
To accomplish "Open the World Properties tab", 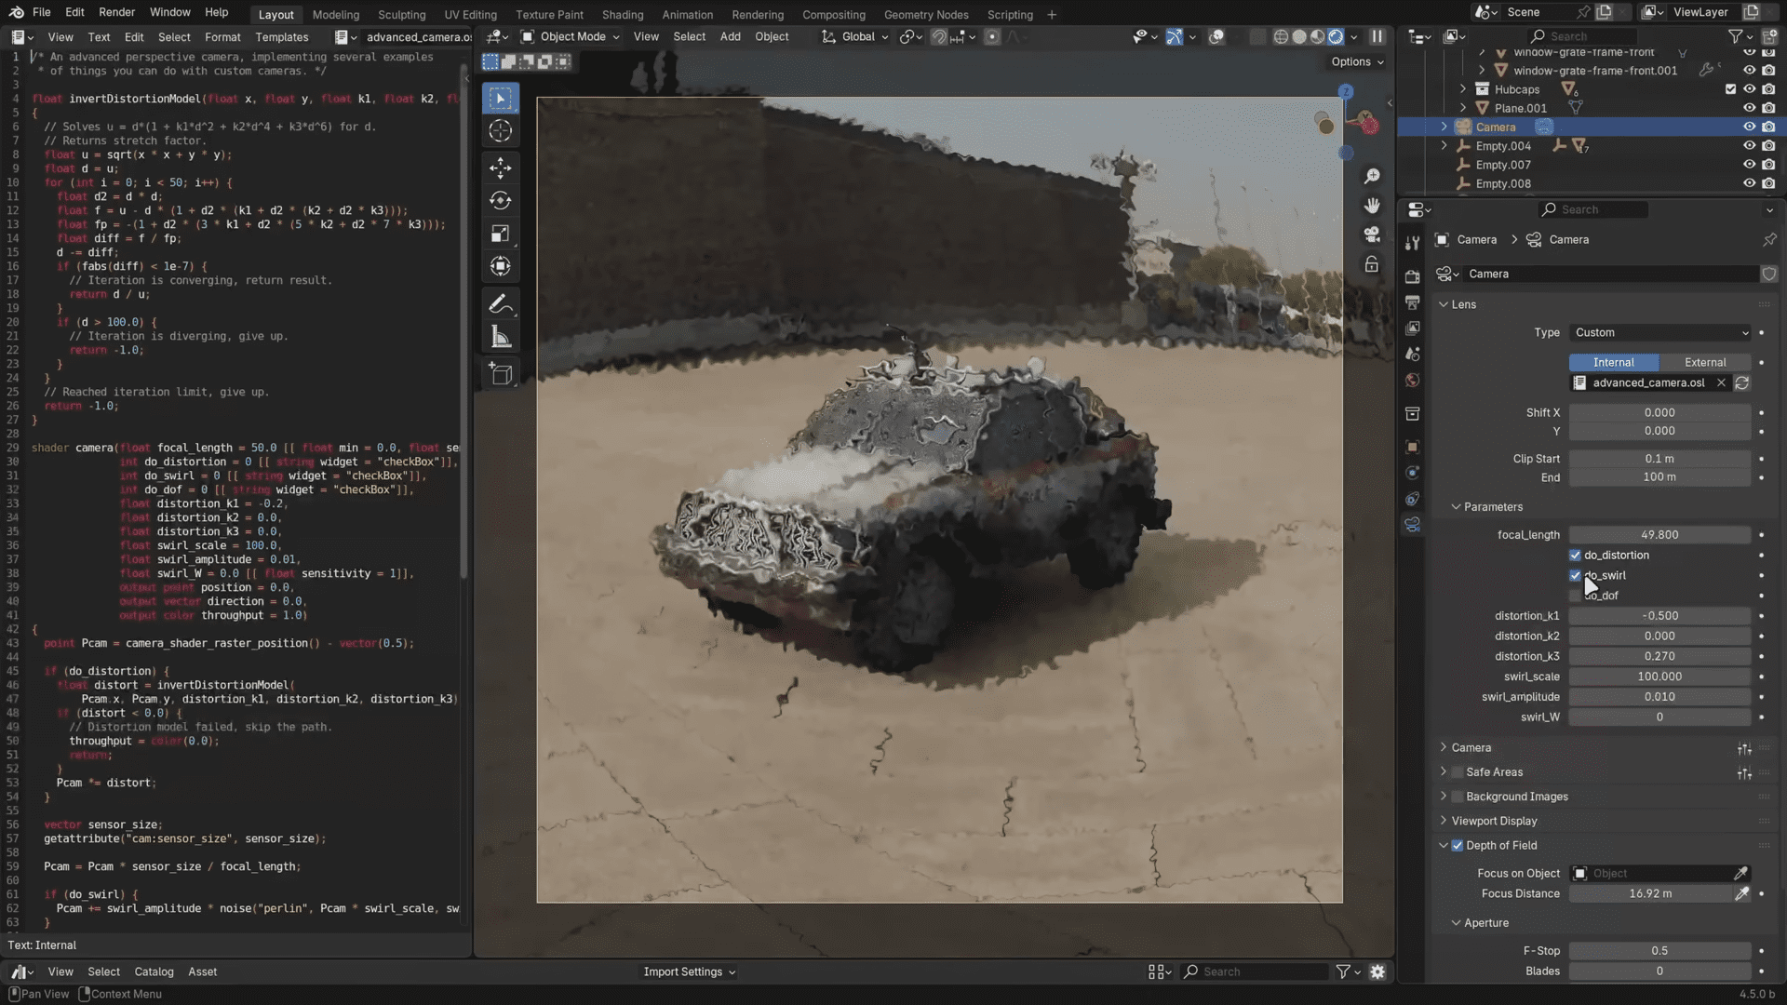I will [1412, 380].
